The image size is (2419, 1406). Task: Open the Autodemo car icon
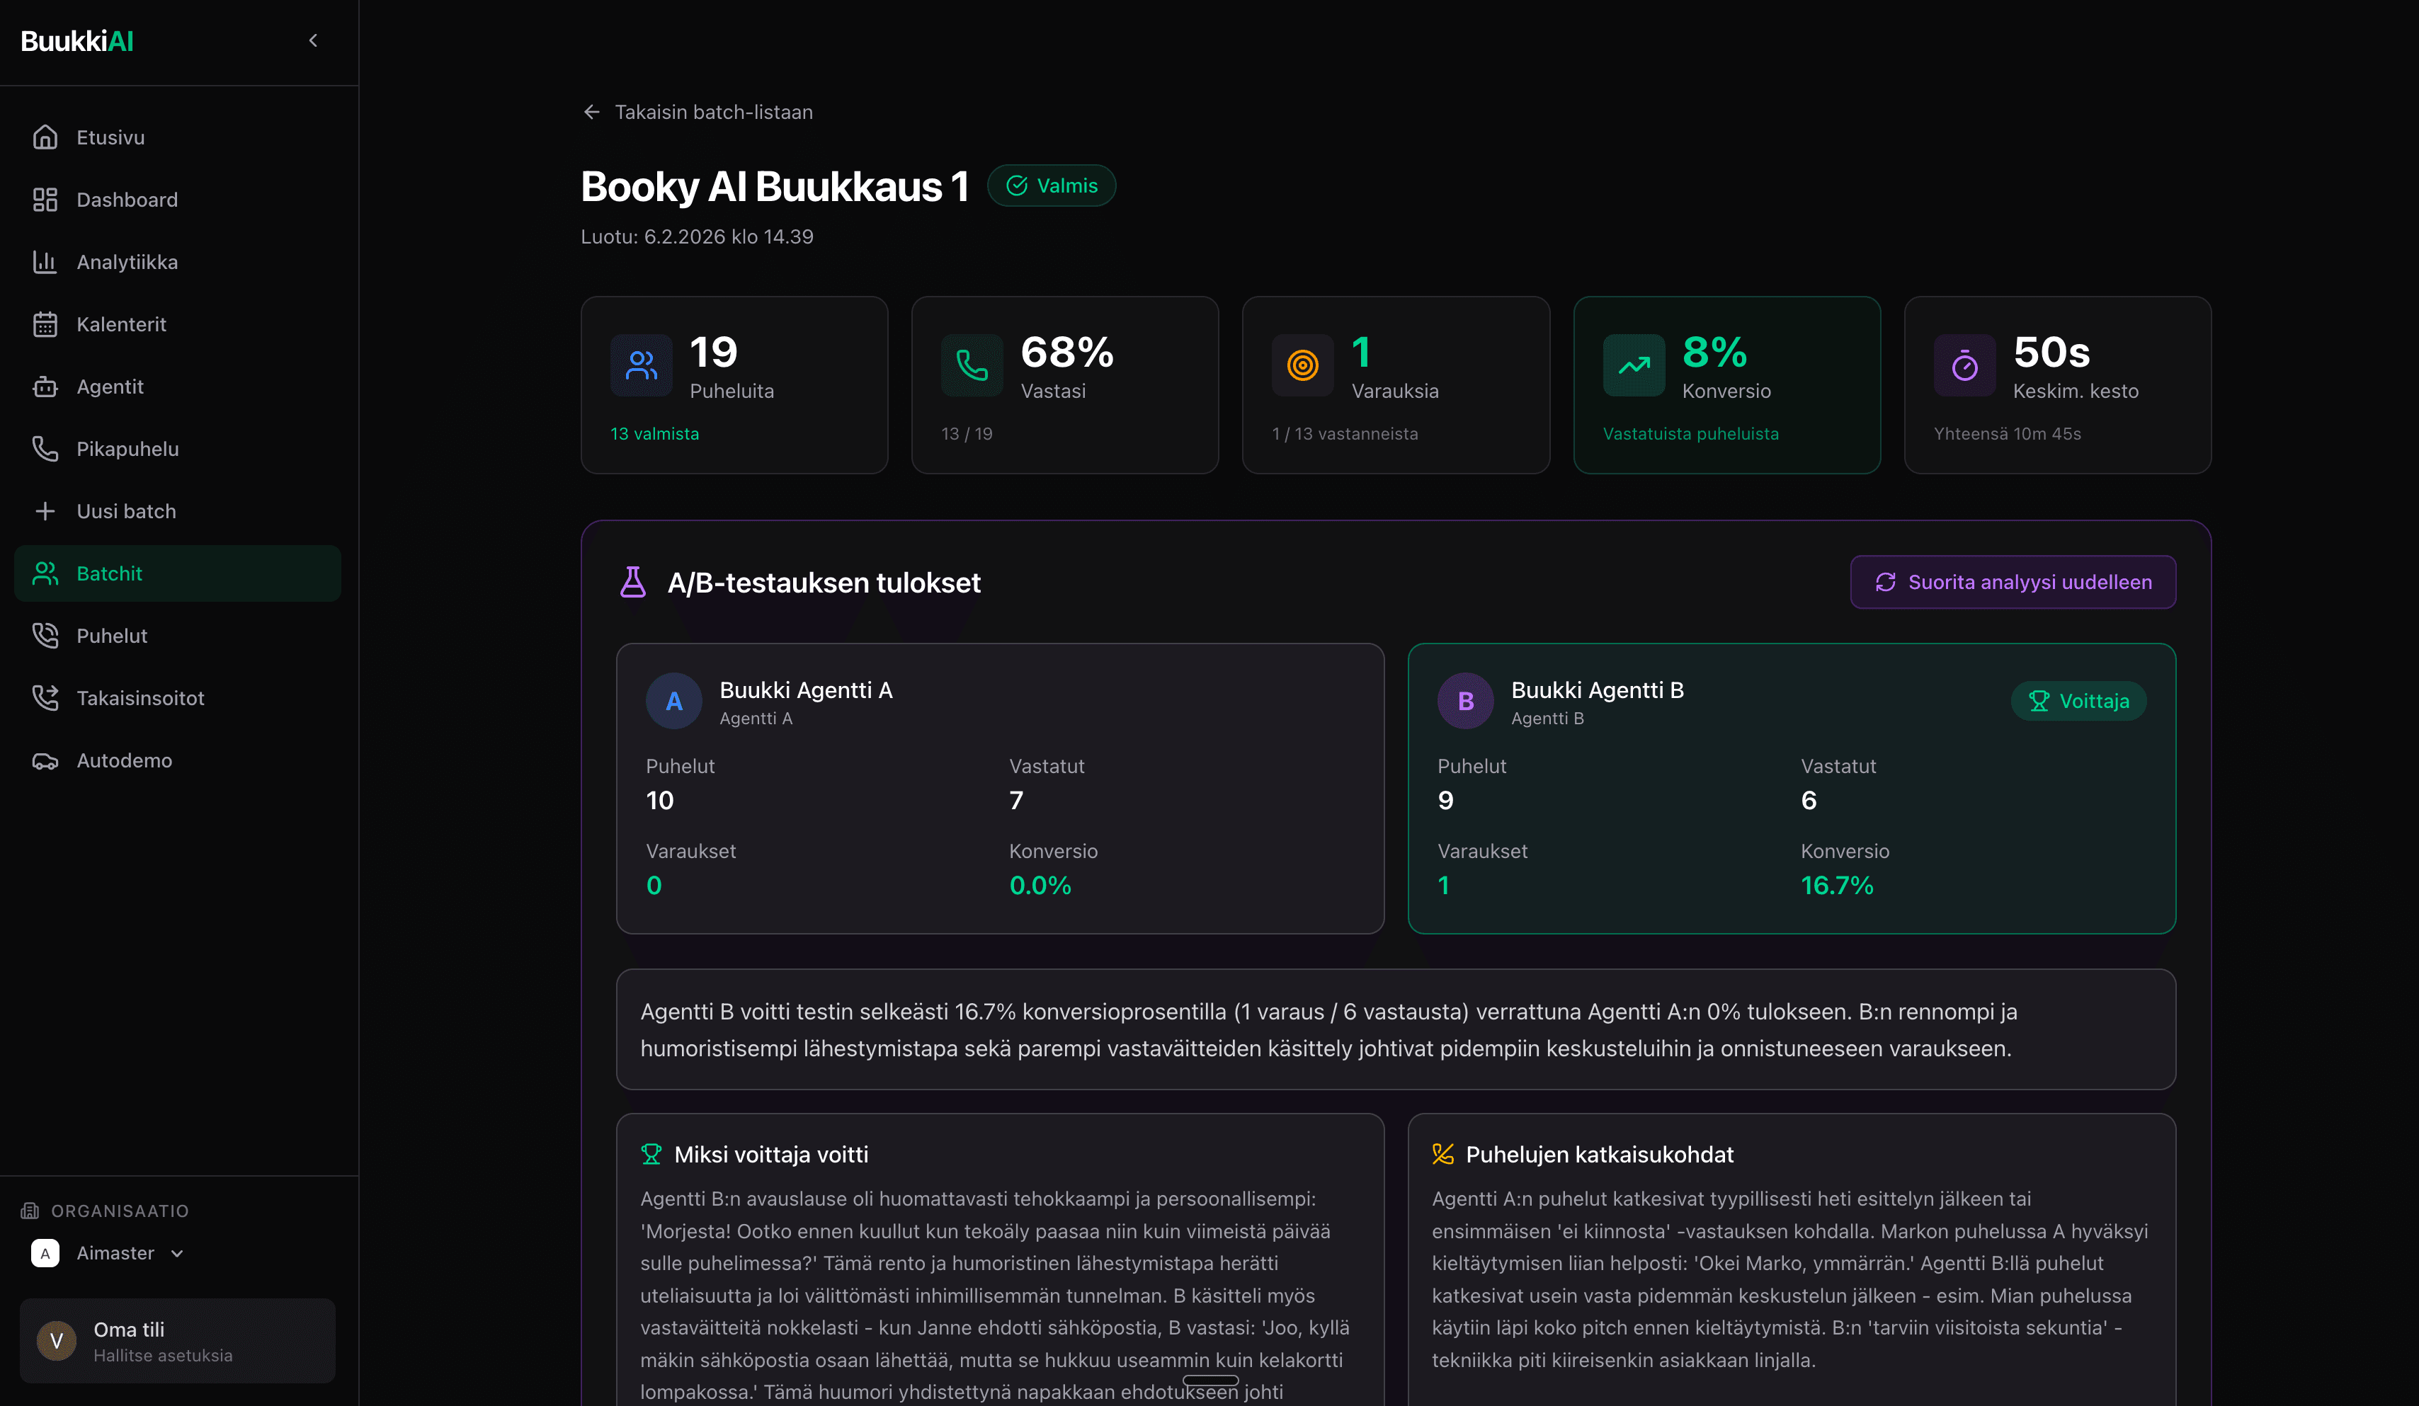[45, 760]
